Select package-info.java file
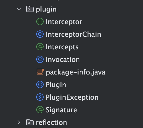Viewport: 143px width, 128px height. click(x=76, y=72)
